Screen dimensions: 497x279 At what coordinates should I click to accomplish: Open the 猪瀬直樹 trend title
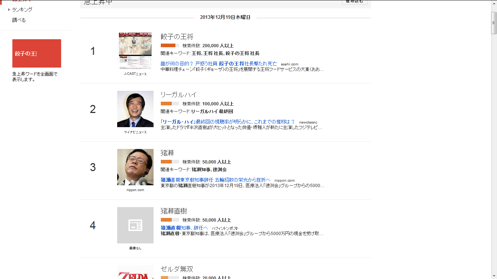click(174, 211)
